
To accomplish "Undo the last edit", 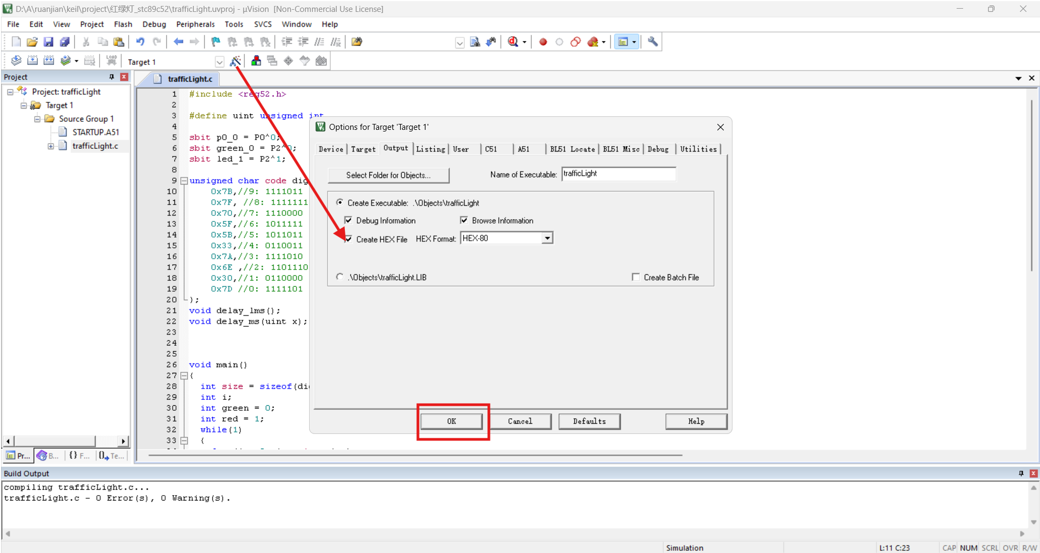I will tap(140, 42).
